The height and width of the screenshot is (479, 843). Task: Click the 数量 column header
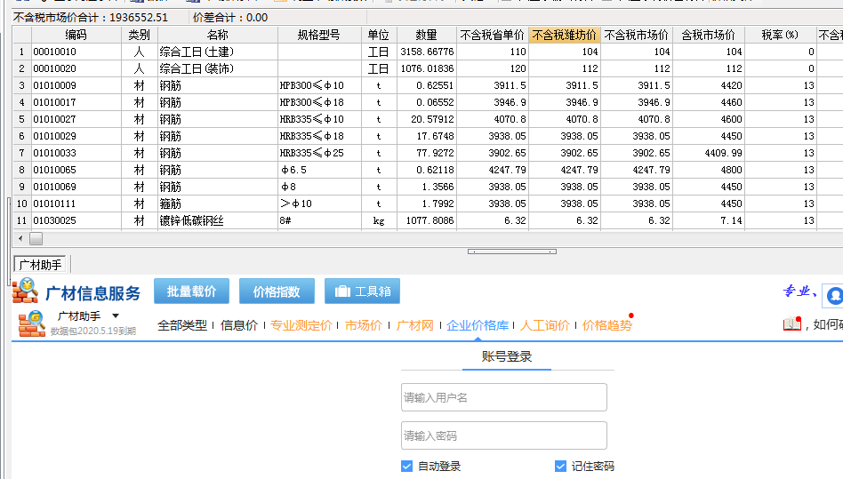[427, 35]
